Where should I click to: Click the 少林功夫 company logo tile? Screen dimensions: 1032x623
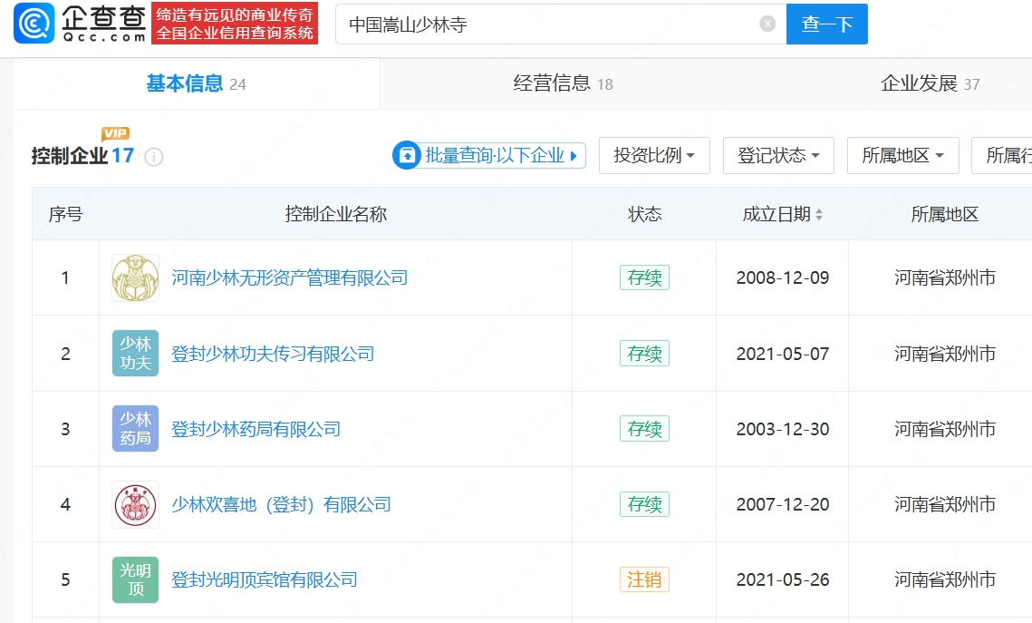[135, 354]
